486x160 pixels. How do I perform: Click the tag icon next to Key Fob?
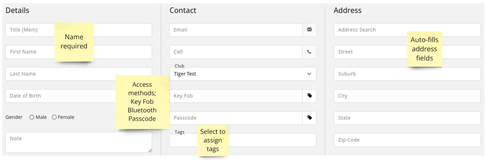click(310, 96)
